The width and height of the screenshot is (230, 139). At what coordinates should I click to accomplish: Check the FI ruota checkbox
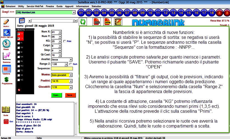coord(19,43)
